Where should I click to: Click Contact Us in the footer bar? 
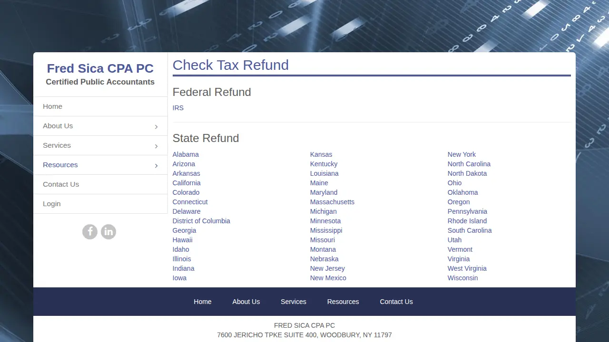(x=396, y=302)
